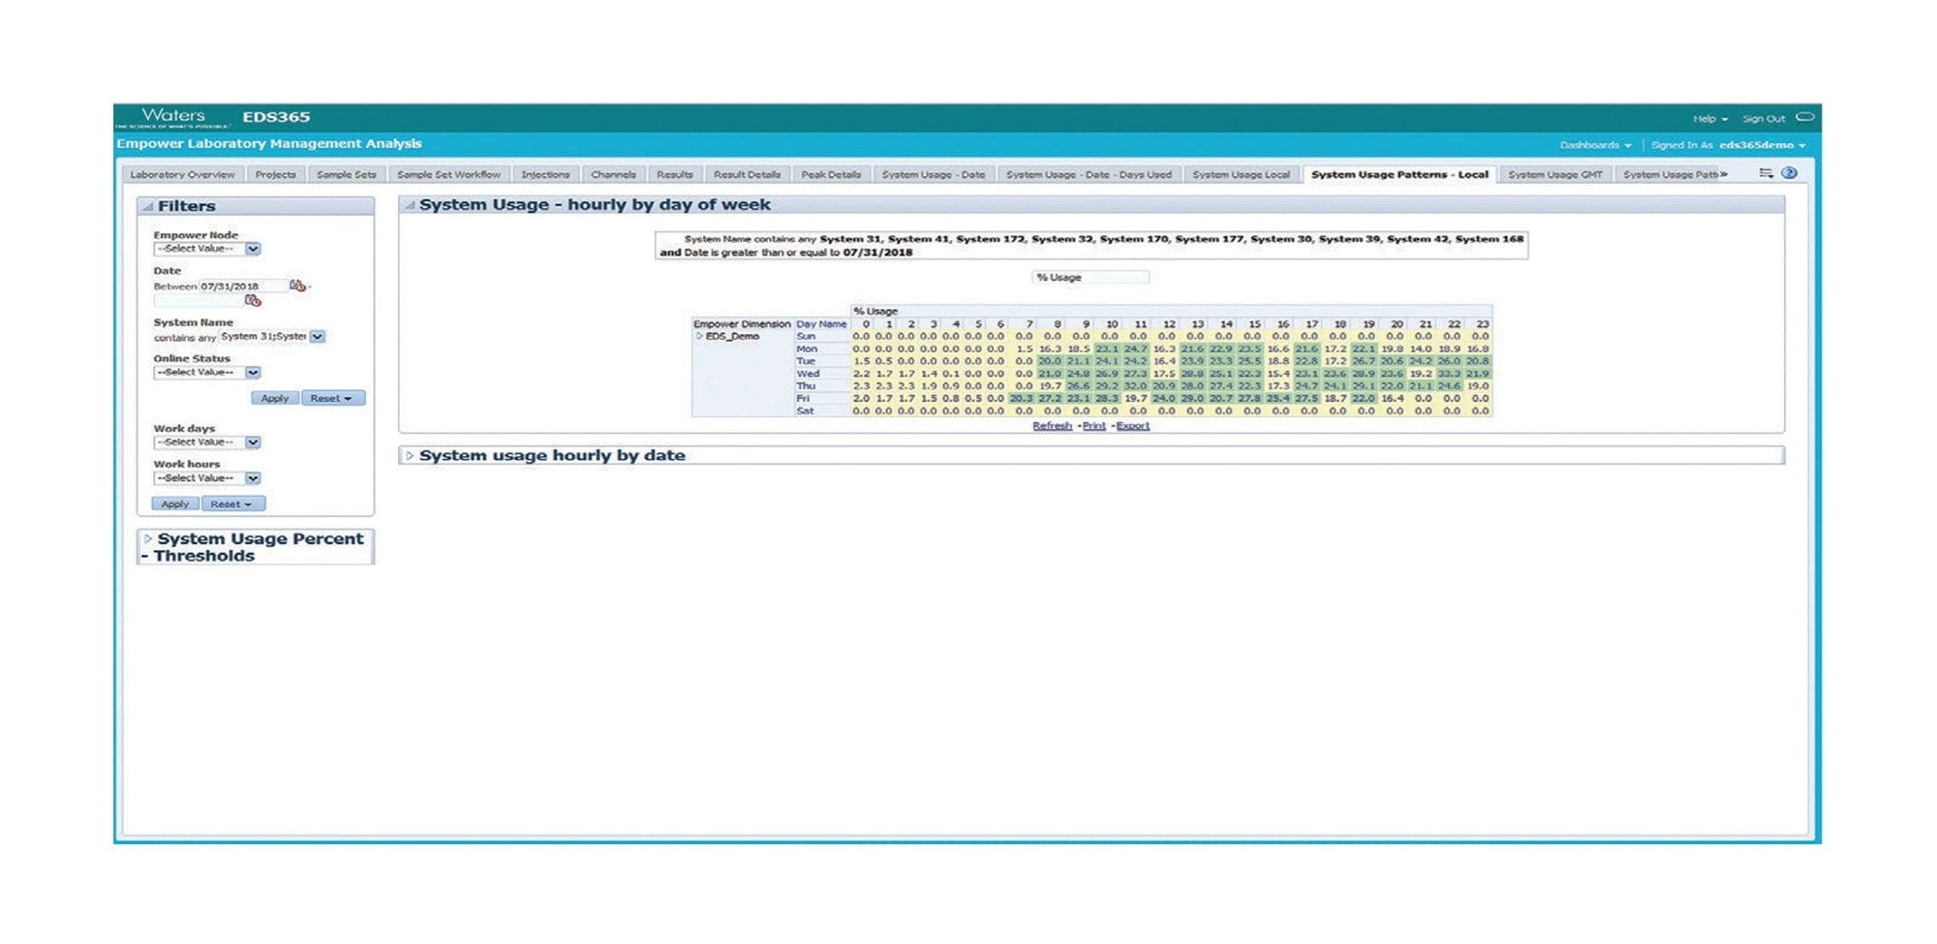
Task: Click the Mon row label
Action: pos(807,349)
